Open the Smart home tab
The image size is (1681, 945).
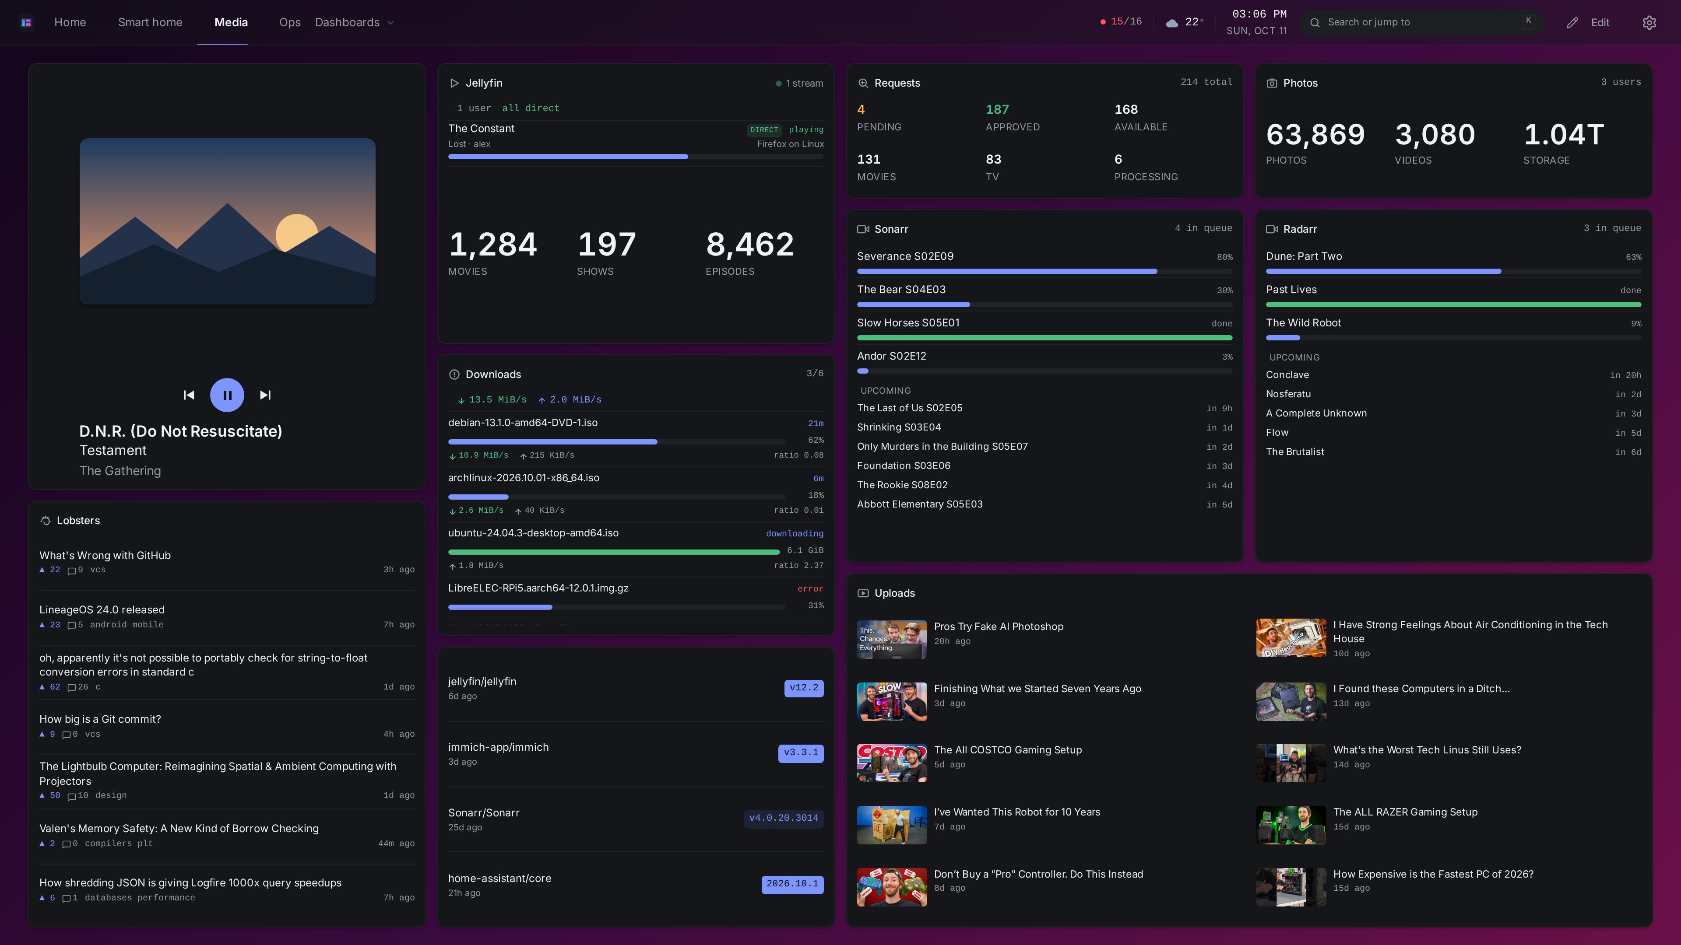(x=150, y=23)
